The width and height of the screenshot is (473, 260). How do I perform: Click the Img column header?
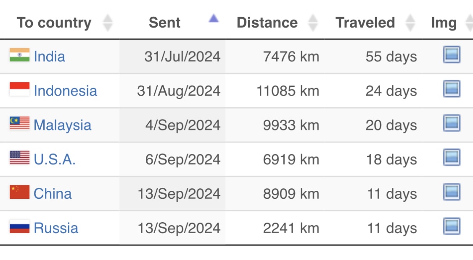pyautogui.click(x=444, y=23)
